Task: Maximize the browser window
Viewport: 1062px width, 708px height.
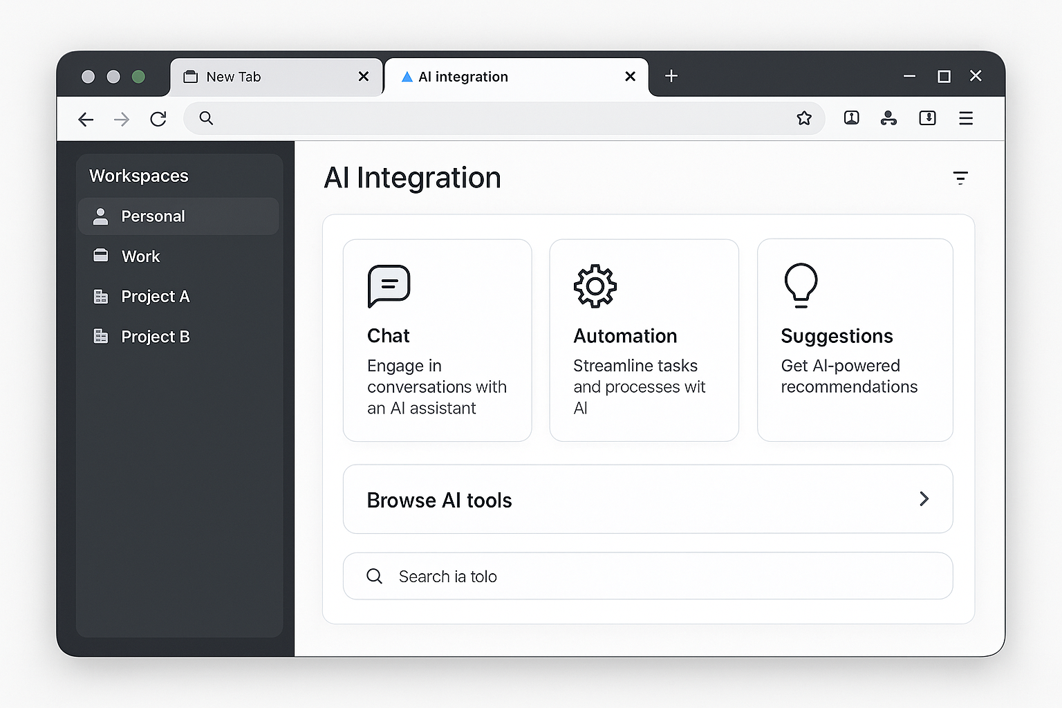Action: tap(944, 76)
